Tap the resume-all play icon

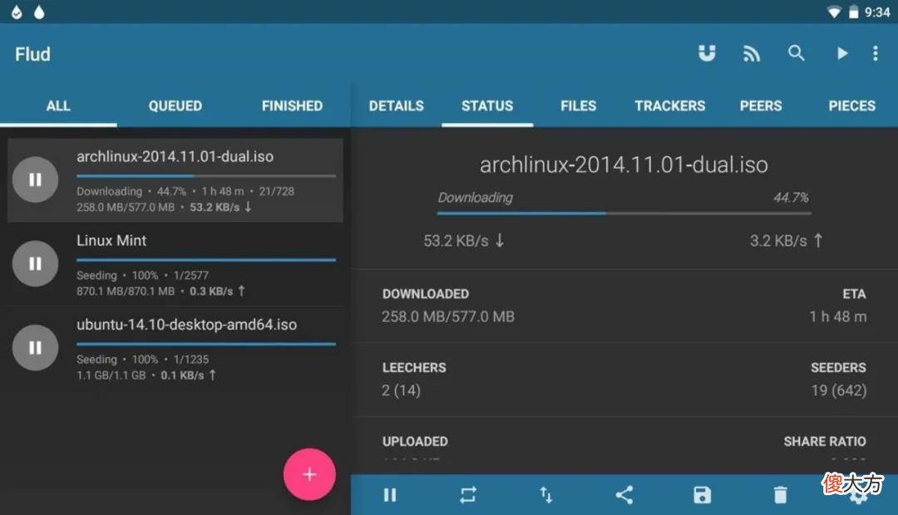[841, 53]
